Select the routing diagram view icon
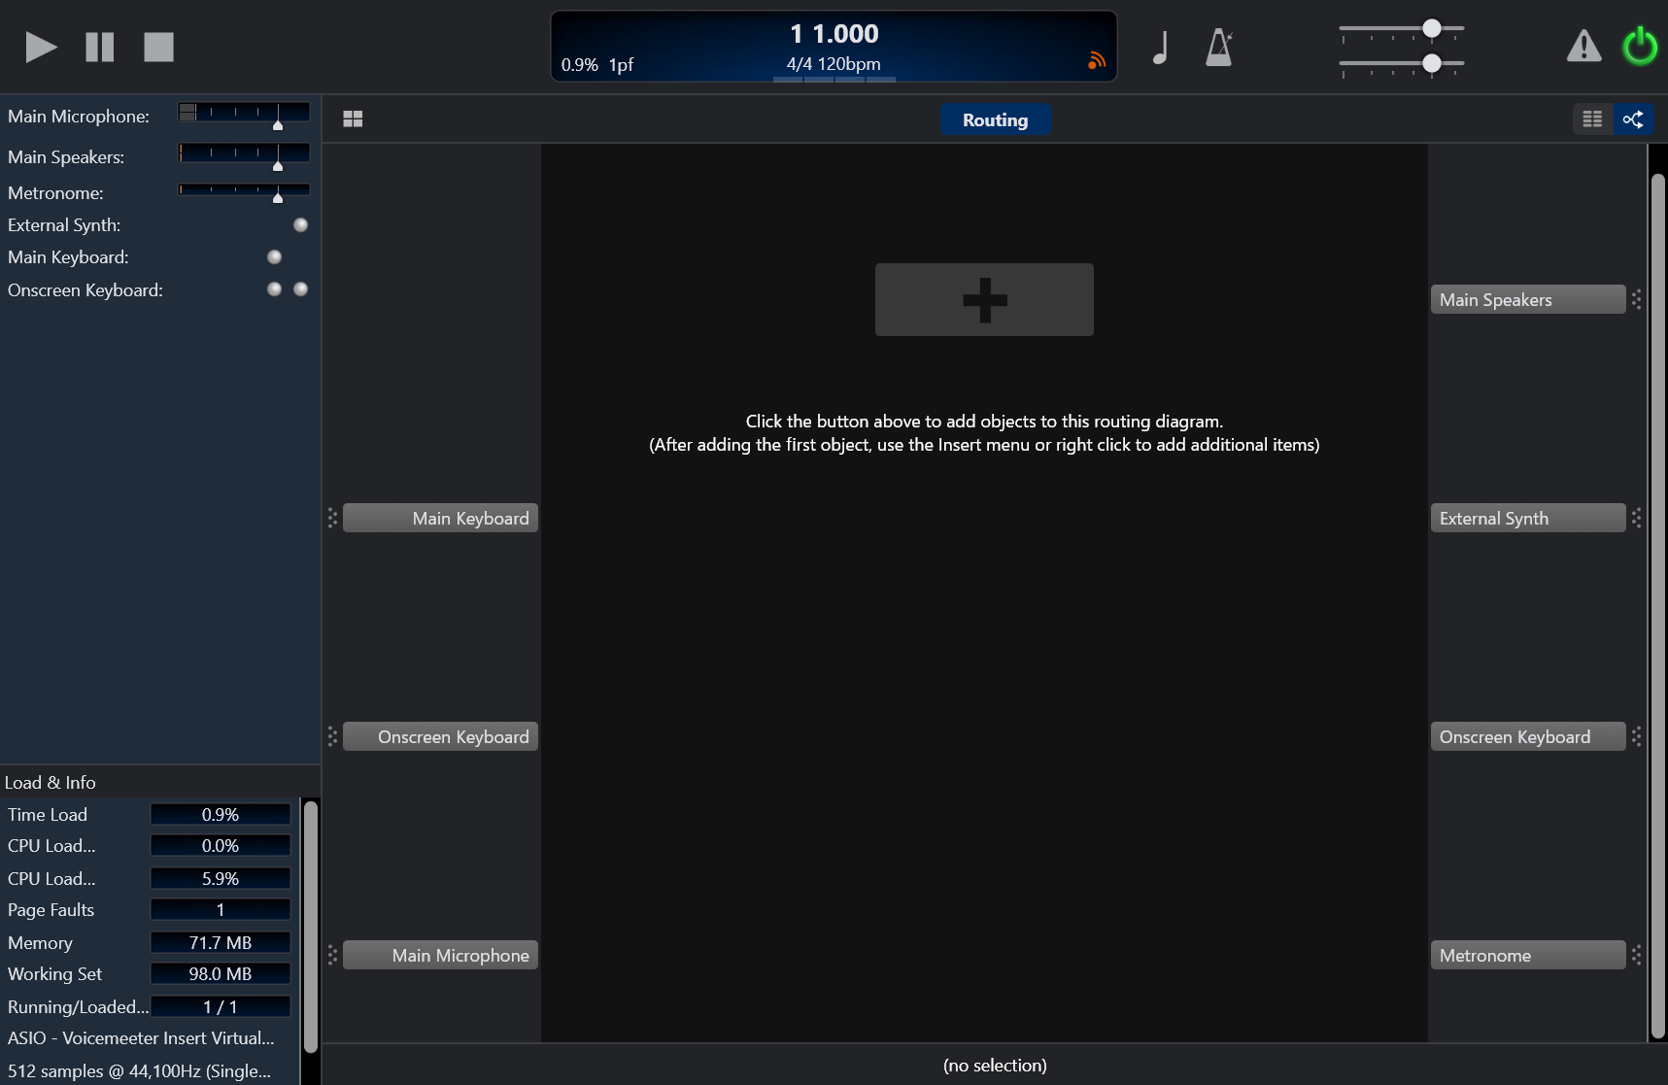This screenshot has height=1085, width=1668. coord(1633,119)
